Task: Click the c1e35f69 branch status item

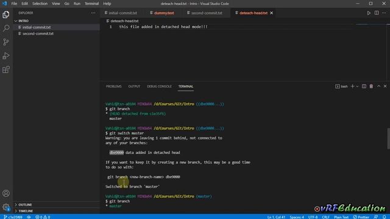Action: coord(13,217)
